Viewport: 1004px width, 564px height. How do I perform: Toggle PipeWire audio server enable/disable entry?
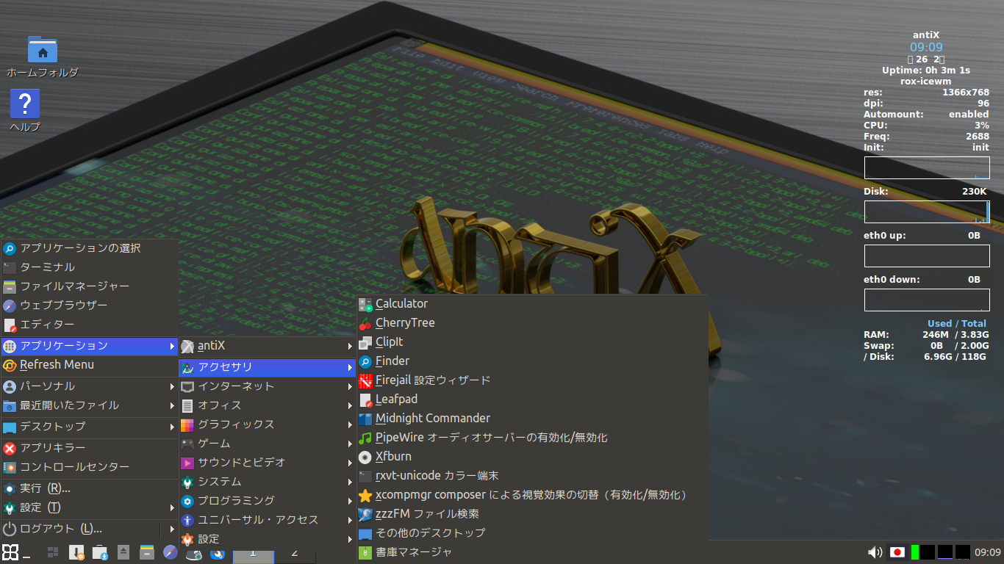pos(531,438)
